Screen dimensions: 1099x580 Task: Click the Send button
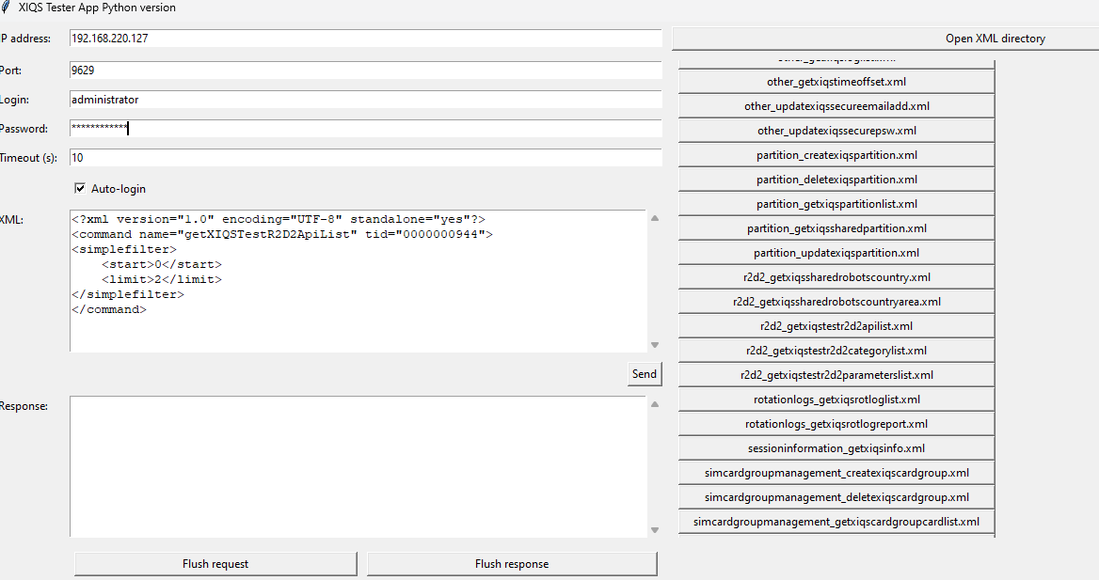[x=645, y=373]
